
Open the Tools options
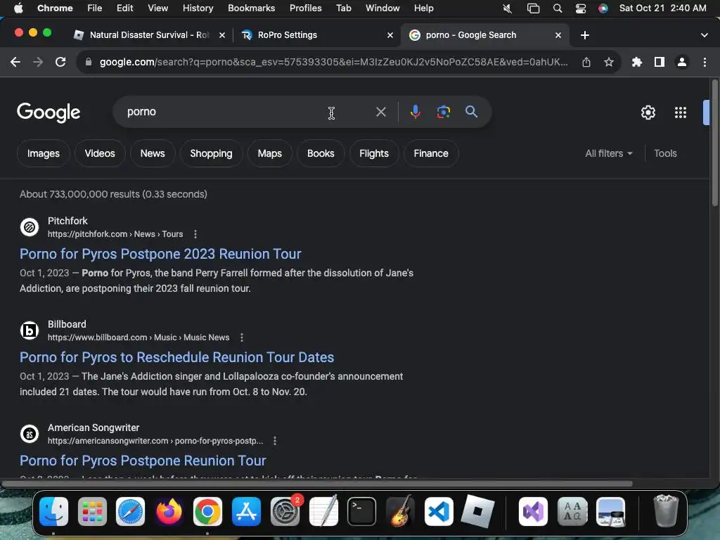coord(665,153)
